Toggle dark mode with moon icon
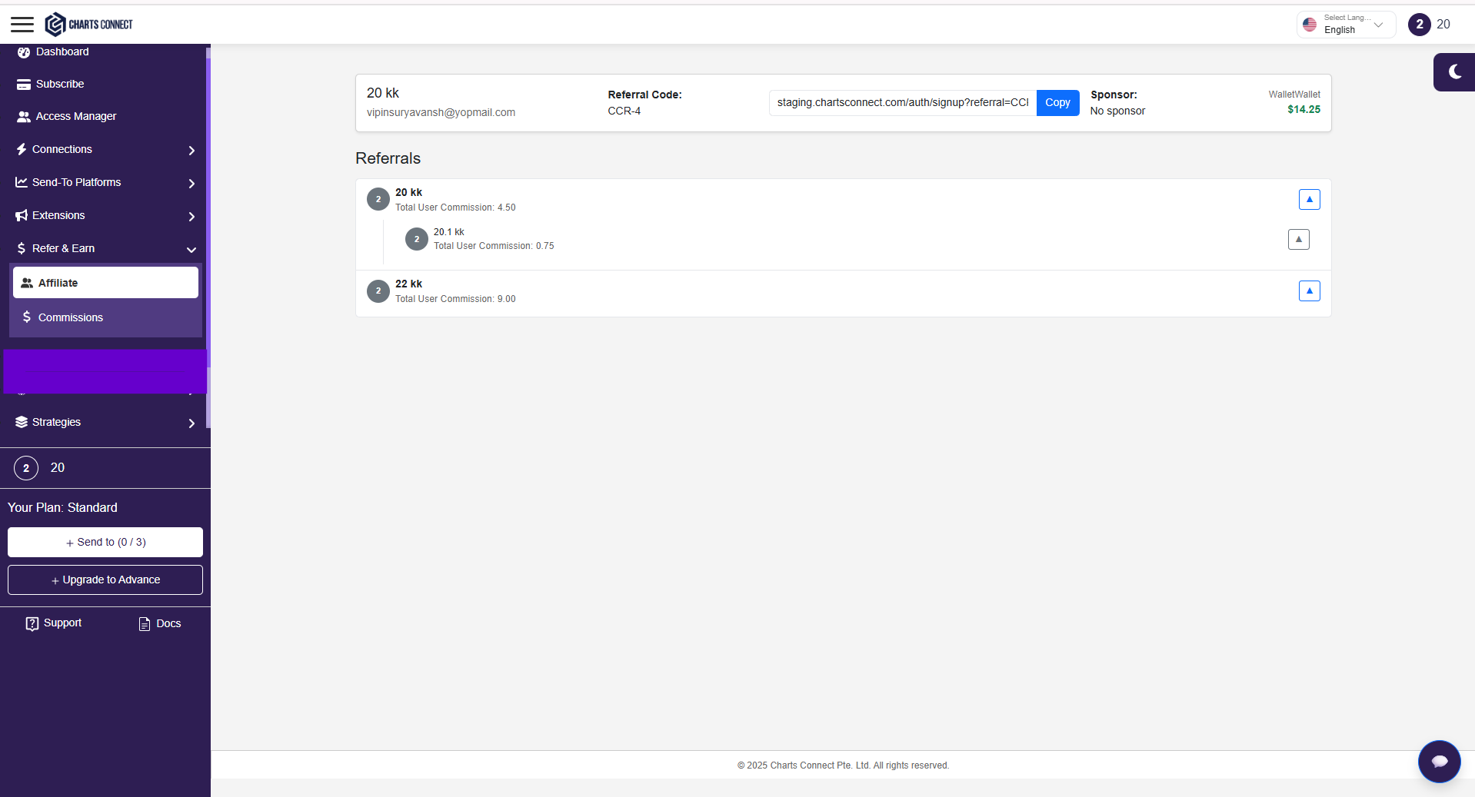1475x797 pixels. [x=1454, y=72]
